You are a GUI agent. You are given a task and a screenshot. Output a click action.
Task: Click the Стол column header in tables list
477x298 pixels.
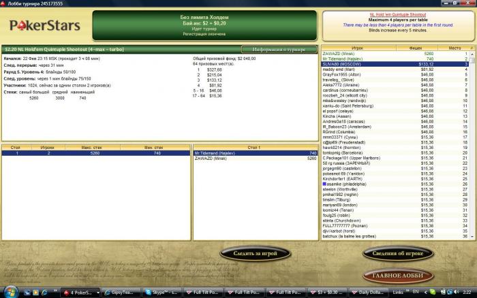coord(16,148)
